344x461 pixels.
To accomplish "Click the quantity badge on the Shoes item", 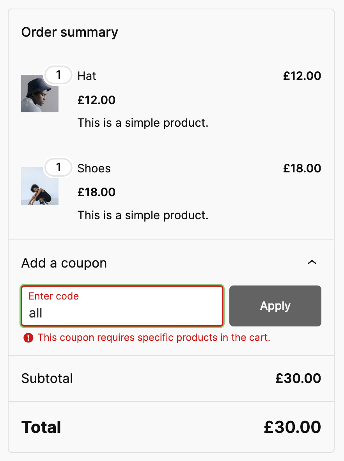I will (x=58, y=167).
